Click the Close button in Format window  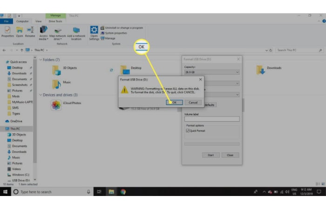tap(230, 155)
